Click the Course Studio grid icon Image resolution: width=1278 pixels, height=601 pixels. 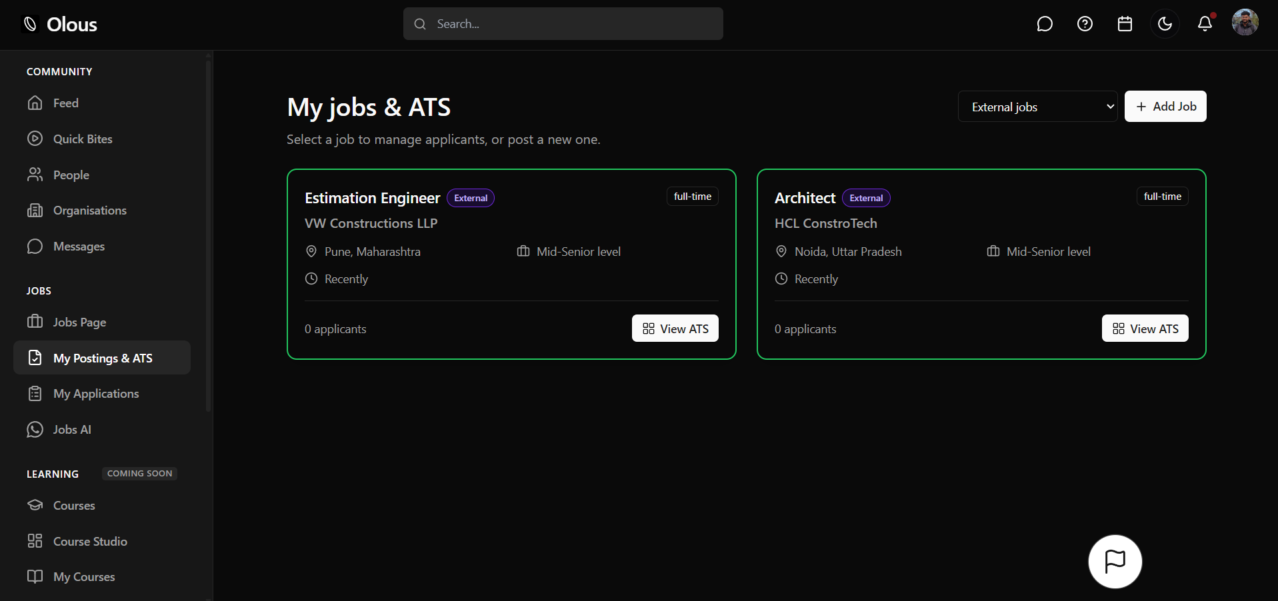point(35,541)
